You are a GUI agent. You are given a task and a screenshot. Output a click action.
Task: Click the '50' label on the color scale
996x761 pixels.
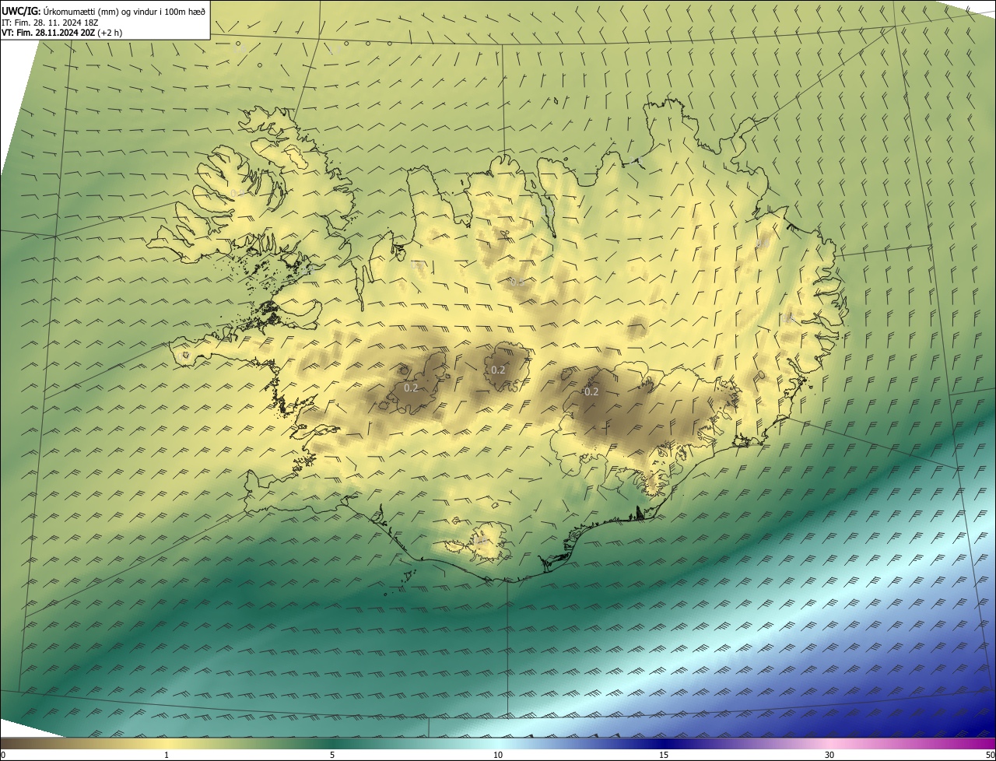990,755
